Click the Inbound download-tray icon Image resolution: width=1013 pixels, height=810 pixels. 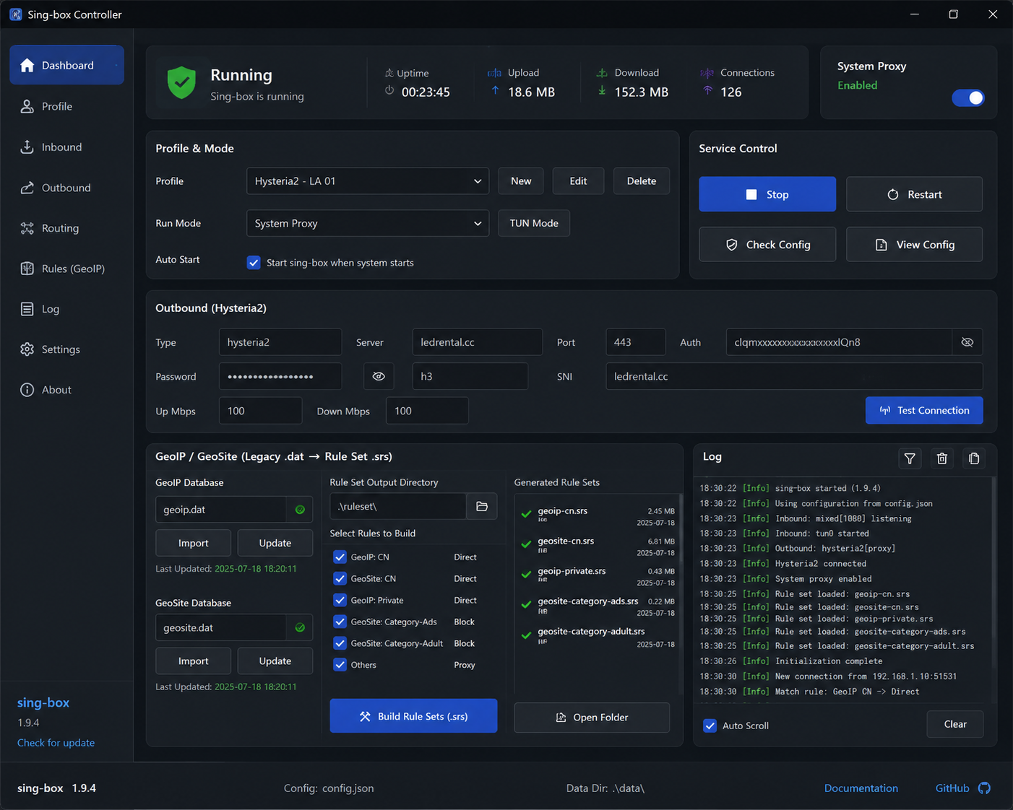27,147
